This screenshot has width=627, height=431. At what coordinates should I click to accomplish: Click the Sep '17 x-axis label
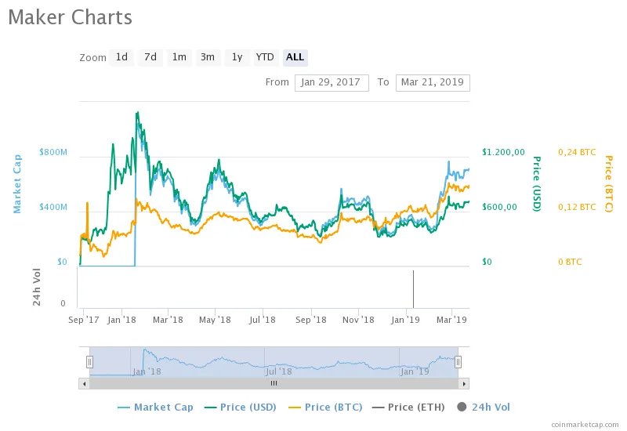coord(84,320)
